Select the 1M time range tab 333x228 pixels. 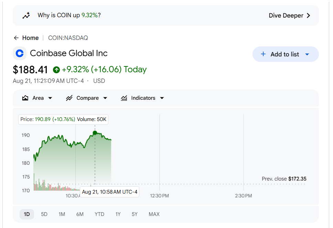62,214
